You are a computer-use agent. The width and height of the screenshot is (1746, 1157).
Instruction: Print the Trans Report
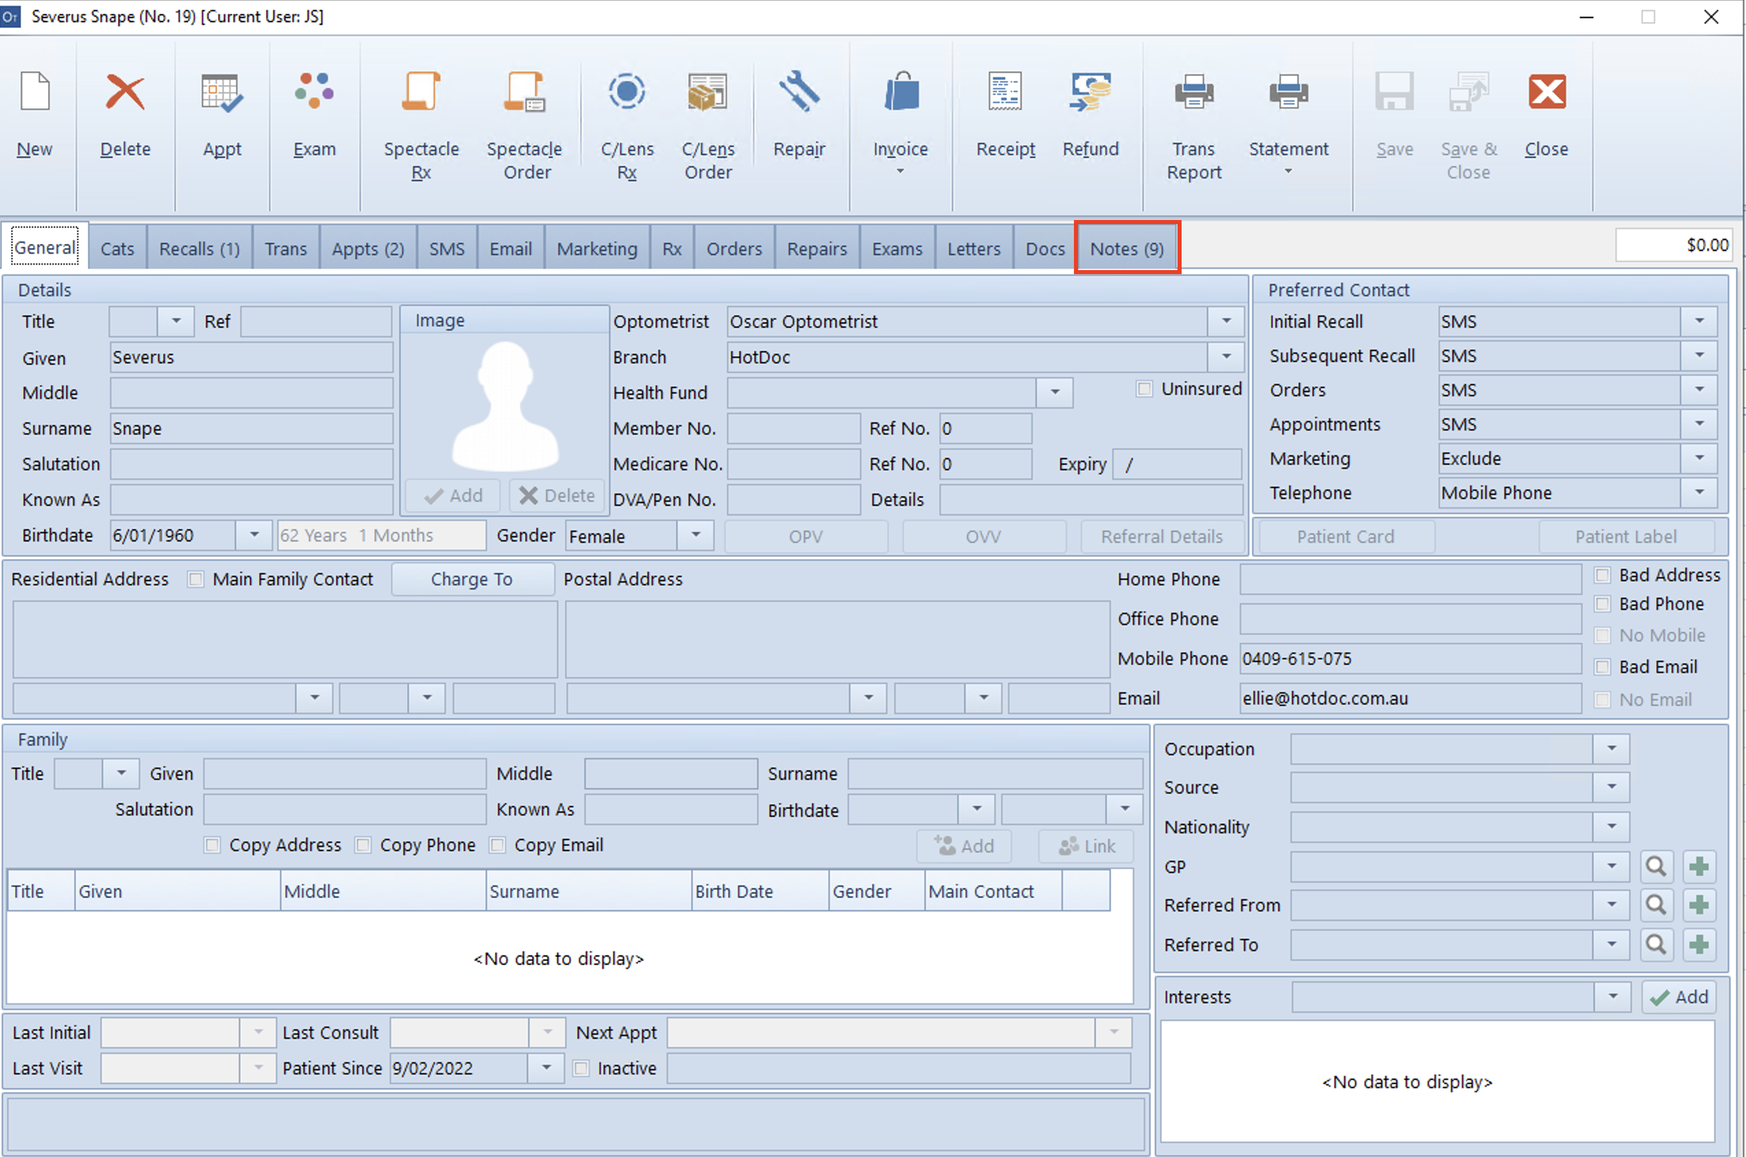(1194, 90)
